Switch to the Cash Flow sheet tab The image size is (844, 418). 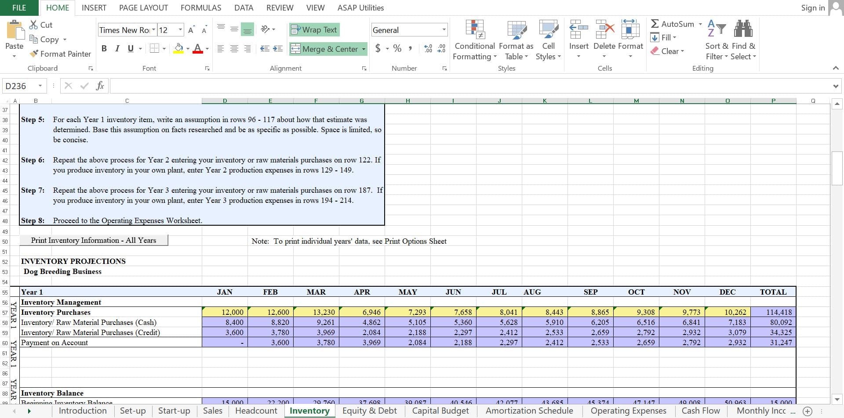coord(701,411)
